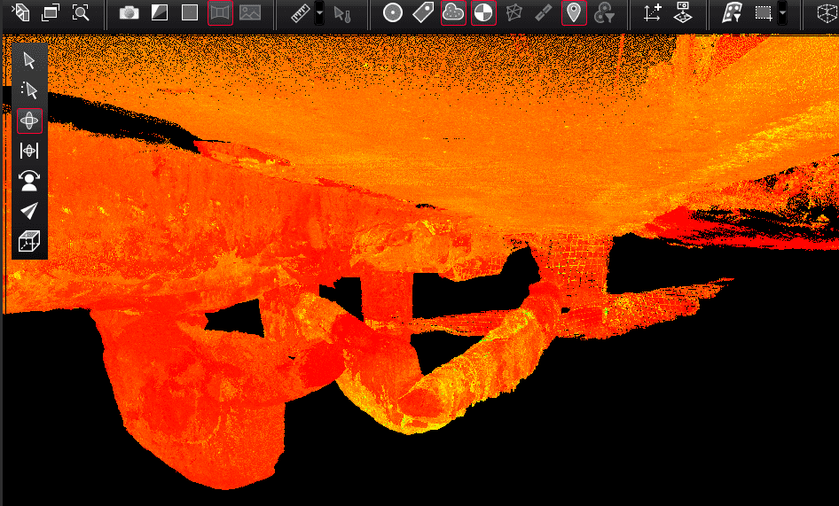Screen dimensions: 839x506
Task: Toggle point cloud visibility cloud icon
Action: pyautogui.click(x=453, y=12)
